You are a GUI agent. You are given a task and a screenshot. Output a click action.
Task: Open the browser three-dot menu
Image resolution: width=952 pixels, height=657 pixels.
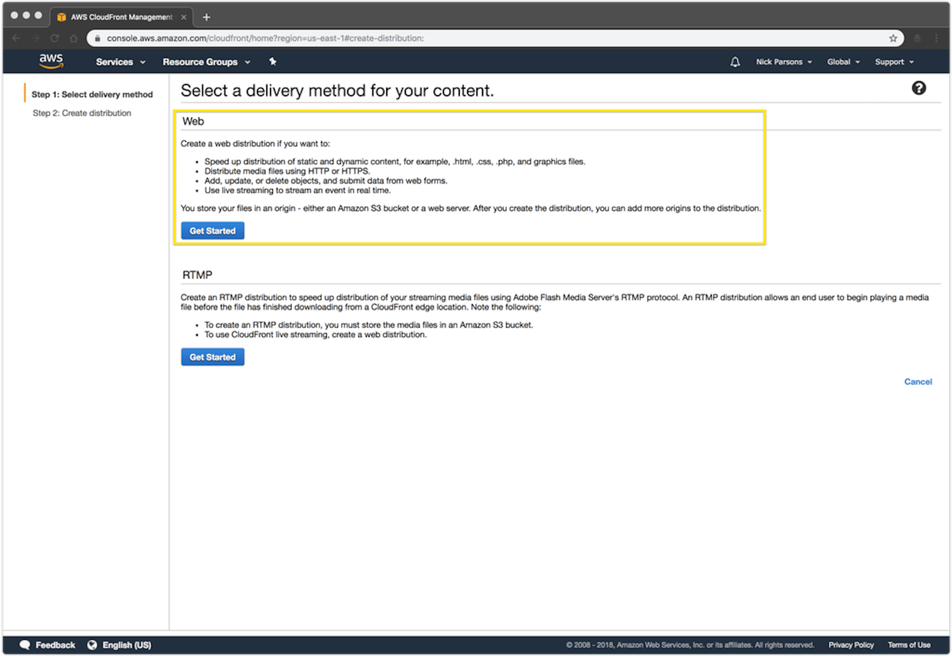(936, 39)
